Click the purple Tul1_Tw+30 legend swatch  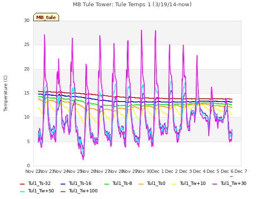pos(215,184)
